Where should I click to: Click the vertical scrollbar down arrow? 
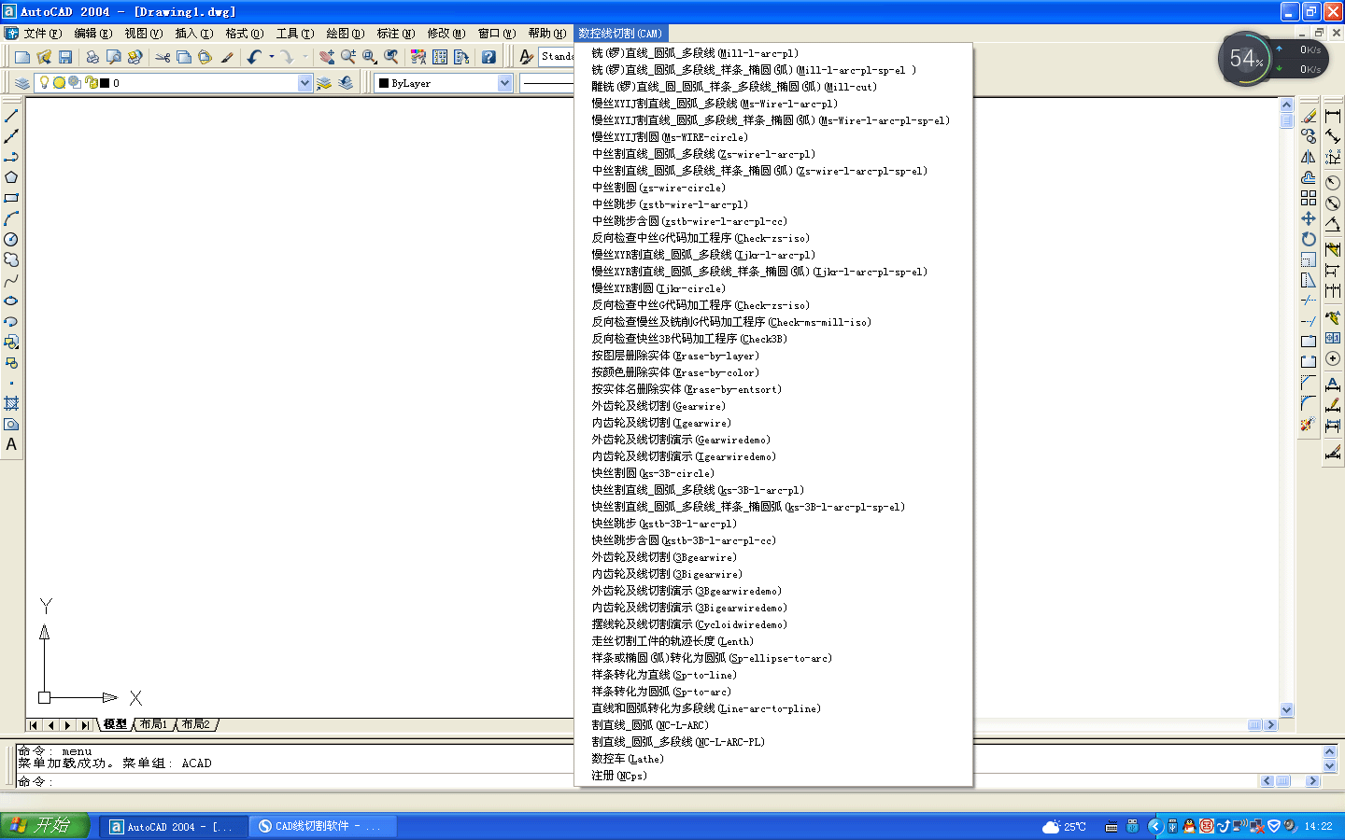[x=1286, y=709]
